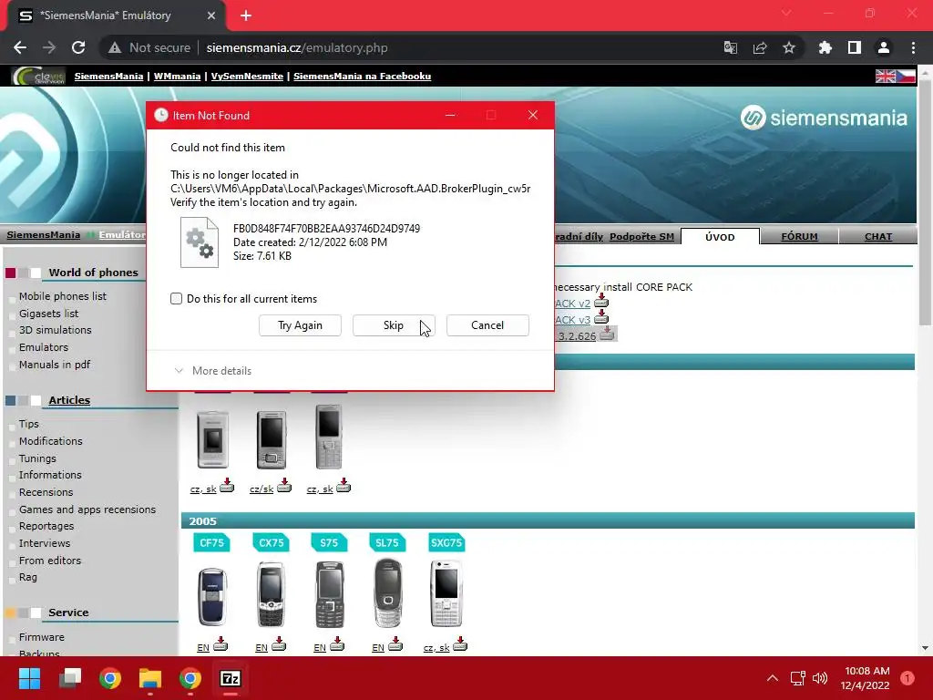Open the Articles heading link
Viewport: 933px width, 700px height.
(69, 400)
